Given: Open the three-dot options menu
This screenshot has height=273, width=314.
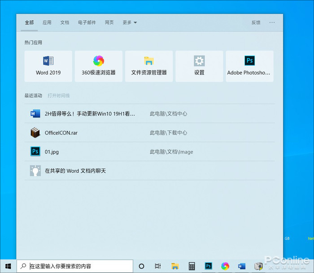Looking at the screenshot, I should [x=272, y=22].
